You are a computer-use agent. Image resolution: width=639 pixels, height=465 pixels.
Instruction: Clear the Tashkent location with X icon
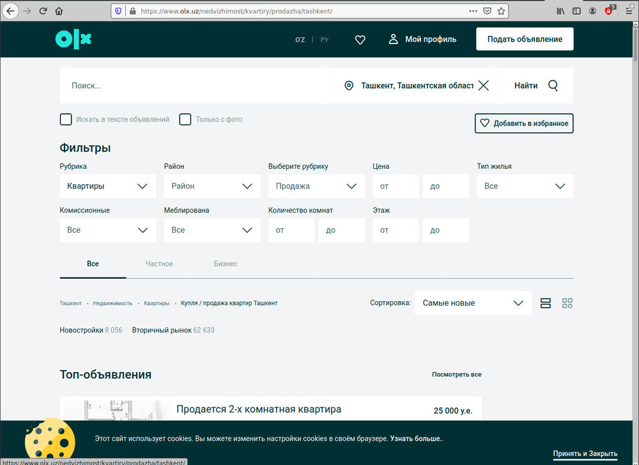[484, 86]
